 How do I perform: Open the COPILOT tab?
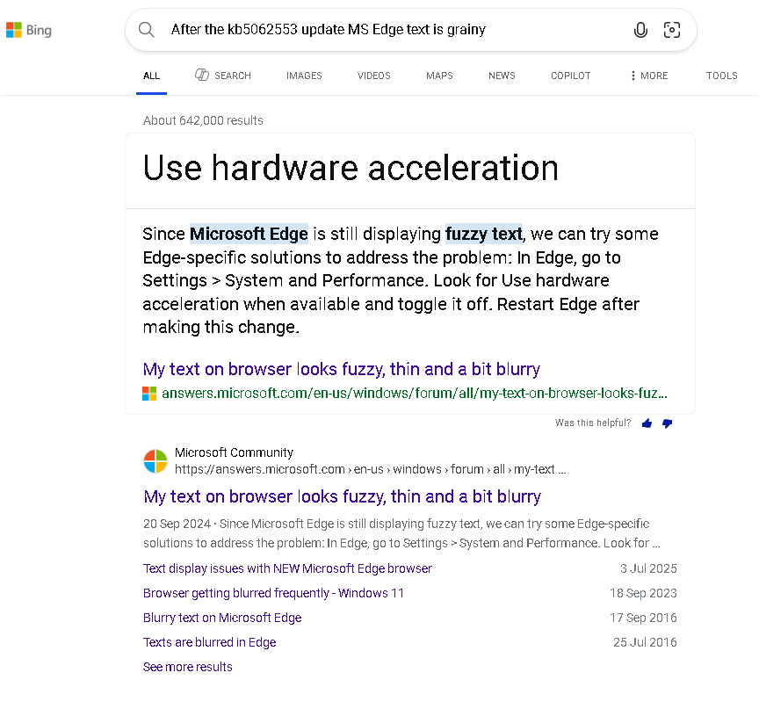point(570,76)
